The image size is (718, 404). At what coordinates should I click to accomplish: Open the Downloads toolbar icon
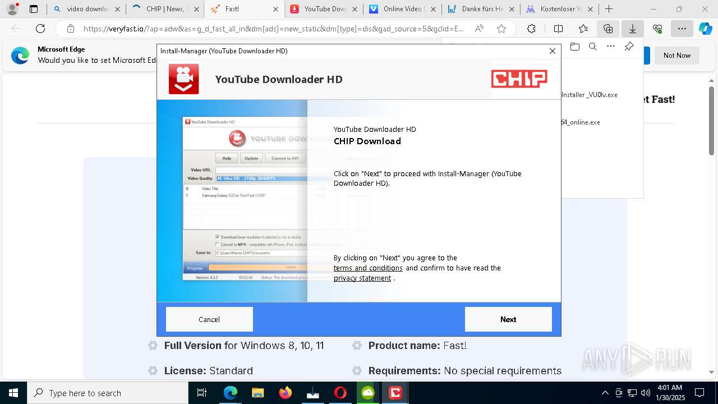tap(633, 29)
